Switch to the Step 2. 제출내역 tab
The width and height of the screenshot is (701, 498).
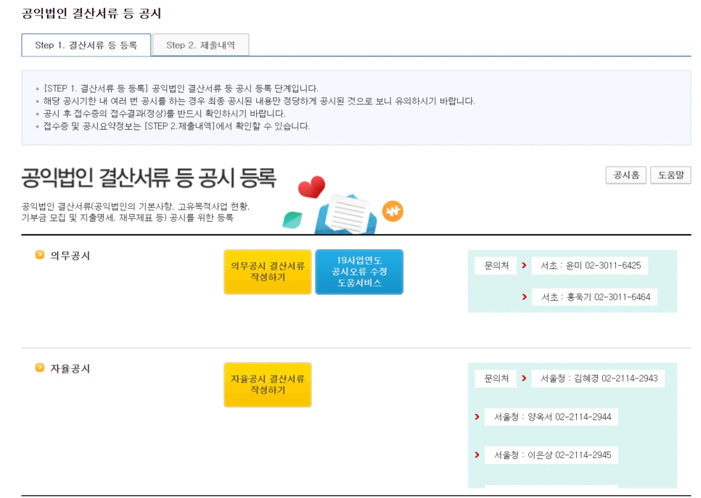(x=200, y=44)
